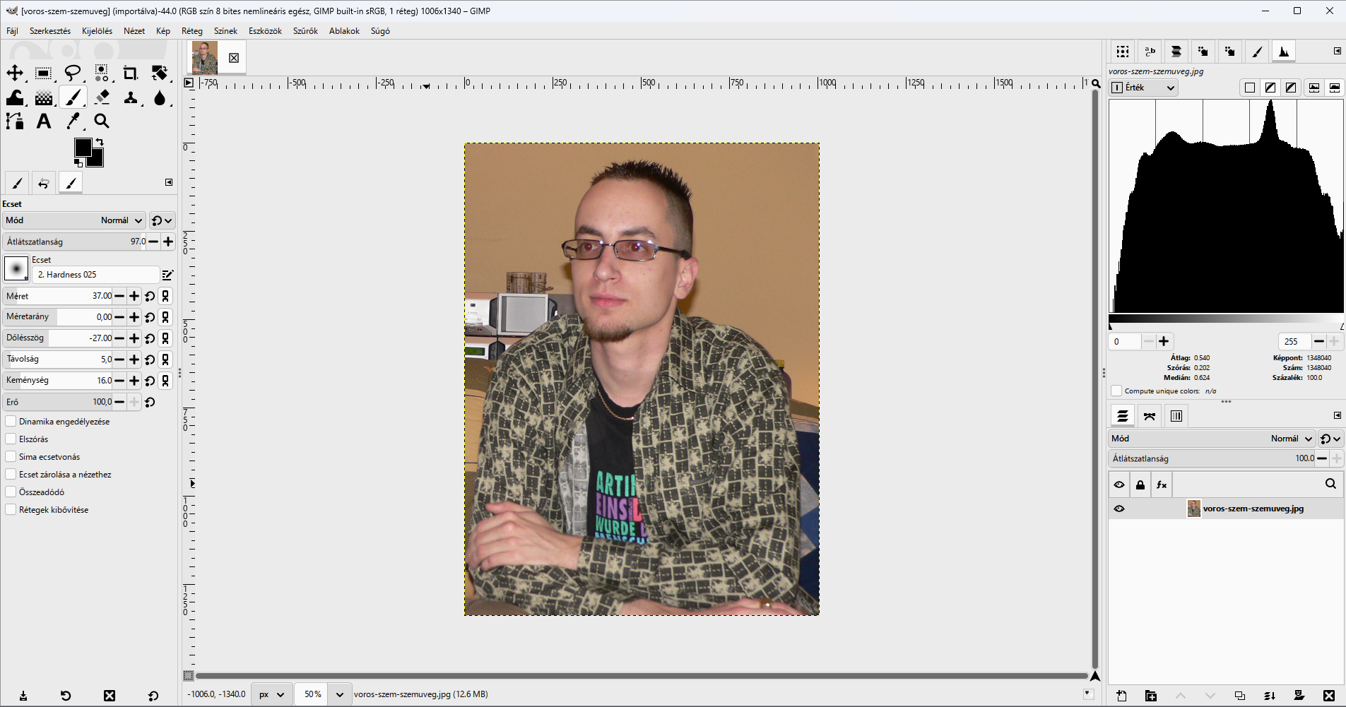The height and width of the screenshot is (707, 1346).
Task: Toggle the Elszórás checkbox
Action: [11, 439]
